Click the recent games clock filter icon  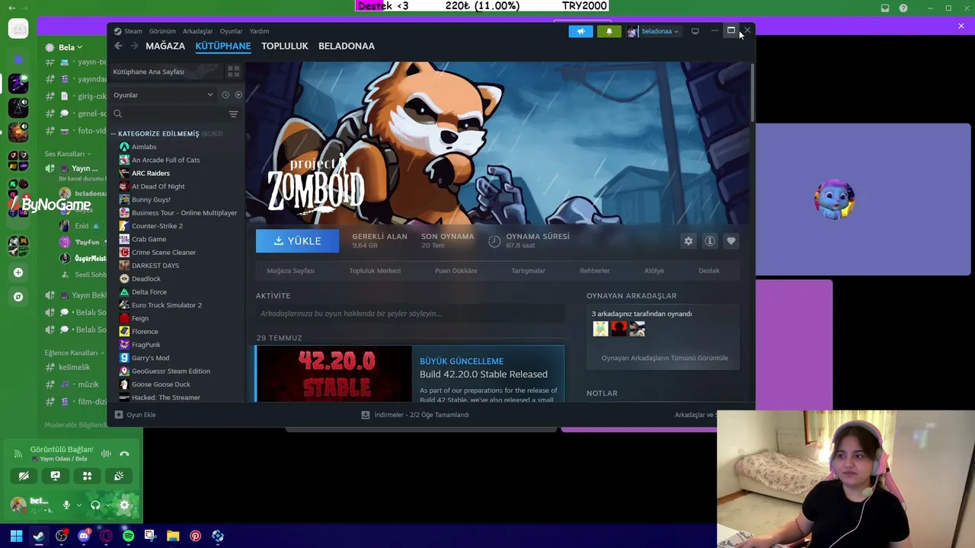225,95
